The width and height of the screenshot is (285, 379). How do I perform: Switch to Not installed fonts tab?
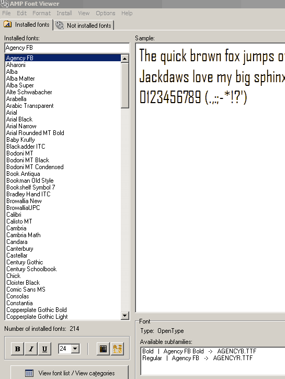pyautogui.click(x=84, y=25)
